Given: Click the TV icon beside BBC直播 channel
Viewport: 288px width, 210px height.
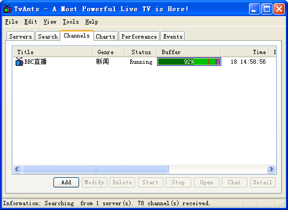Looking at the screenshot, I should click(19, 62).
